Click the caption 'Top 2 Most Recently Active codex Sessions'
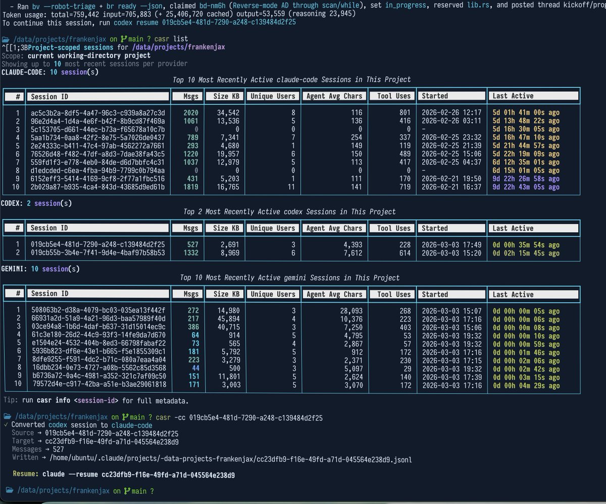This screenshot has width=606, height=504. [x=290, y=212]
